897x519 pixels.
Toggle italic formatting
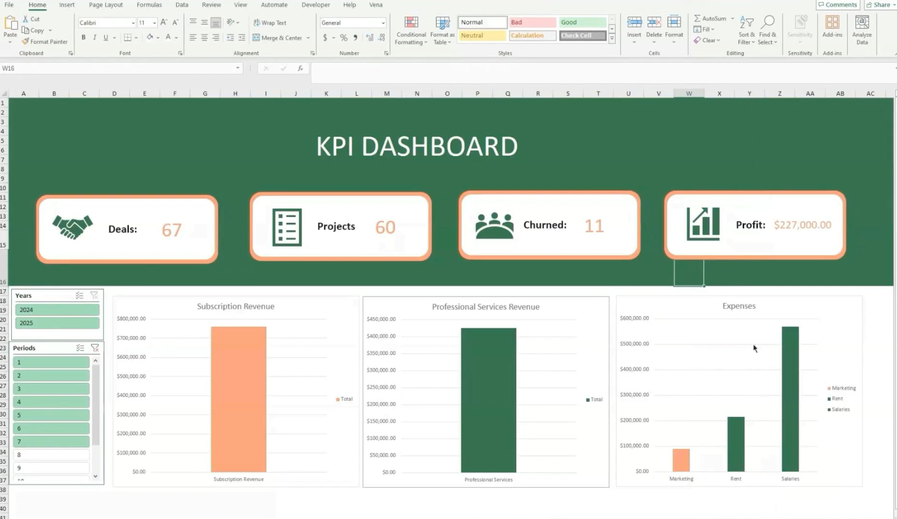(94, 37)
